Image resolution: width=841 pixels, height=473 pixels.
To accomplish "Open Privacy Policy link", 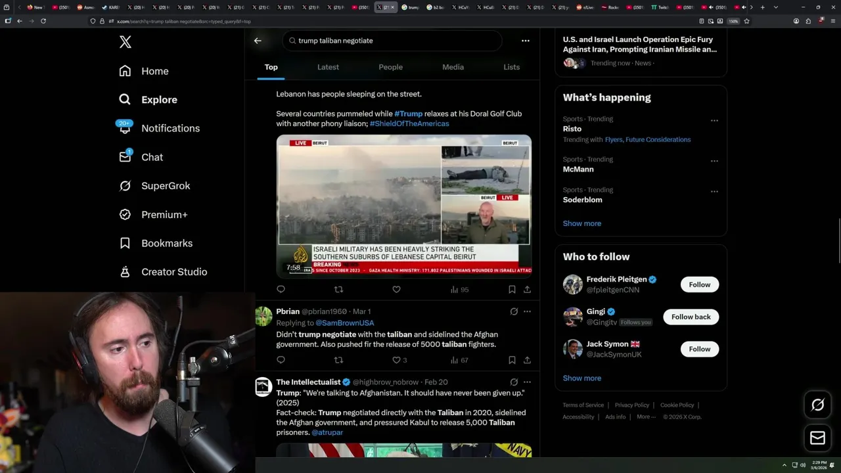I will pos(631,405).
